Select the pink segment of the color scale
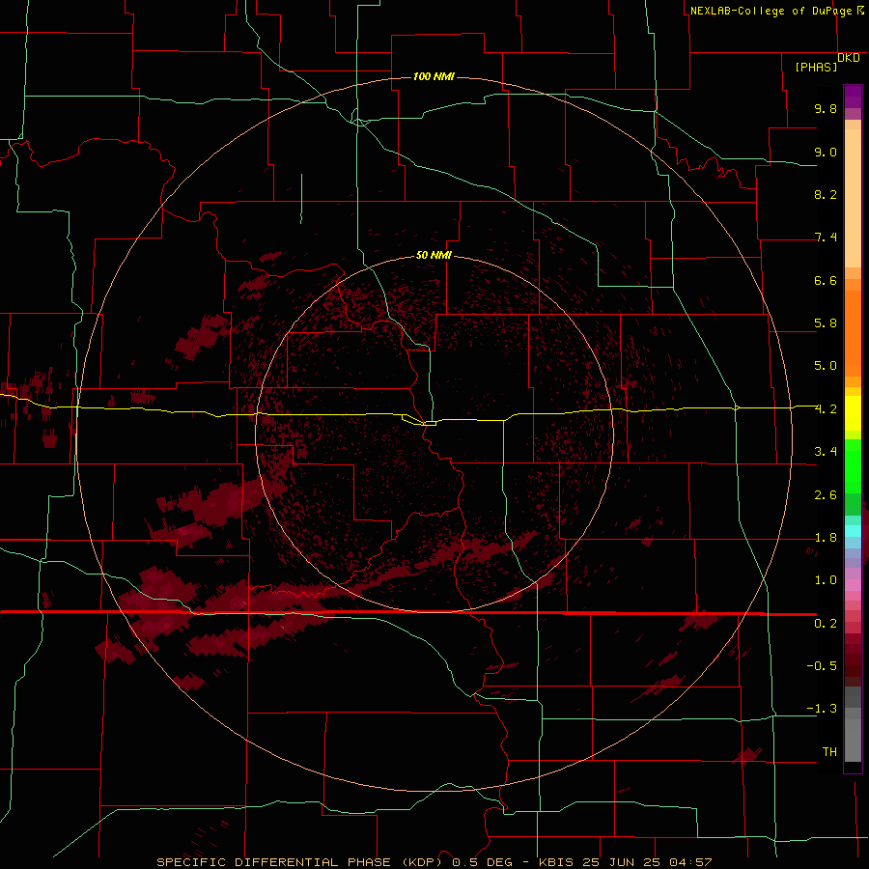 [x=853, y=585]
